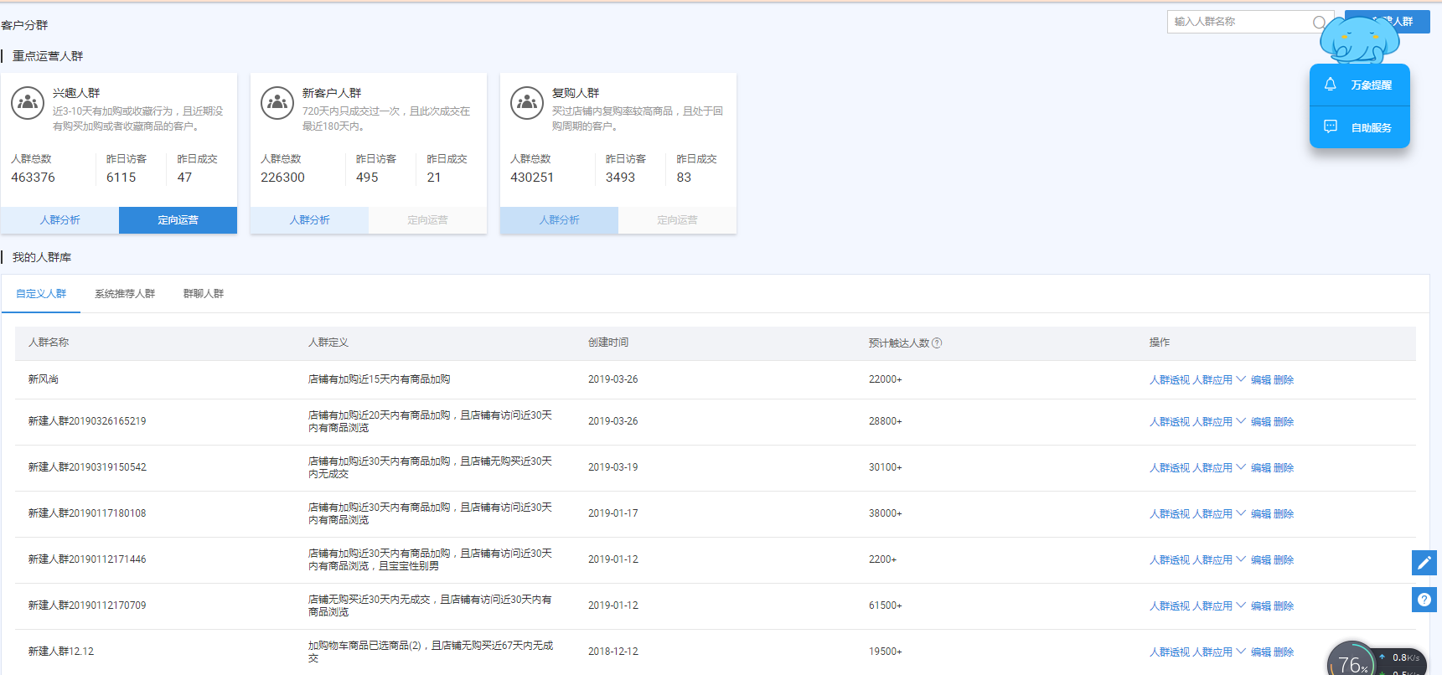Switch to 群聊人群 tab
The height and width of the screenshot is (675, 1442).
coord(204,294)
